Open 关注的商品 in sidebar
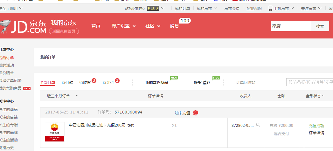The image size is (333, 151). click(x=9, y=110)
